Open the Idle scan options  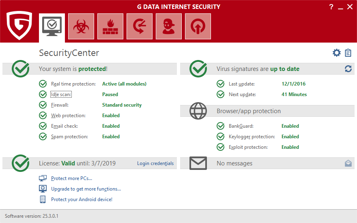coord(61,94)
